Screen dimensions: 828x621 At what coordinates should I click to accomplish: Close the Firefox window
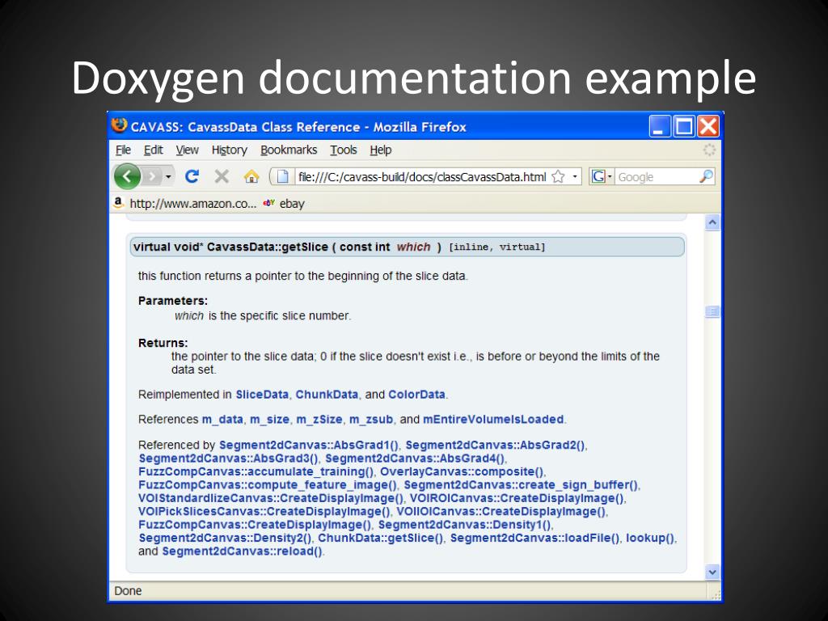click(x=708, y=126)
